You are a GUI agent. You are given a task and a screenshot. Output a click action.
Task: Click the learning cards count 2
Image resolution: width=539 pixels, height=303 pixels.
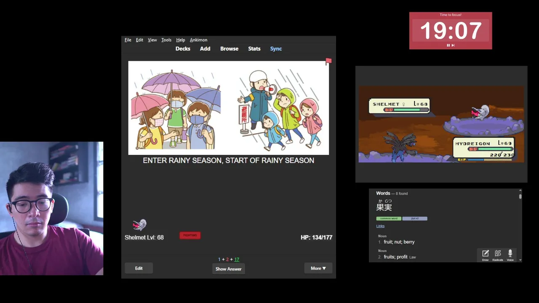click(x=227, y=260)
